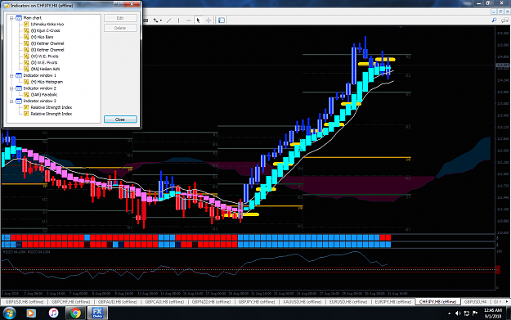The width and height of the screenshot is (511, 320).
Task: Select the (W) W.E. Pivots indicator
Action: point(45,56)
